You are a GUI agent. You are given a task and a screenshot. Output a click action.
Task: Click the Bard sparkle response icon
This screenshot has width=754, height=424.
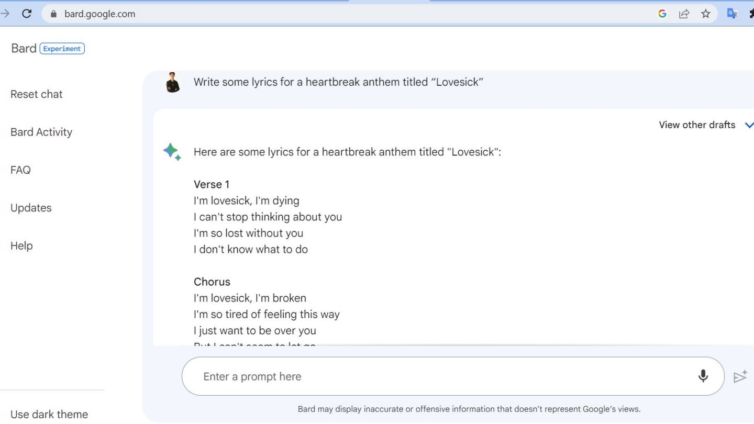[172, 152]
